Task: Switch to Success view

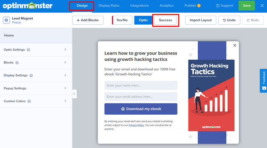Action: click(x=166, y=20)
